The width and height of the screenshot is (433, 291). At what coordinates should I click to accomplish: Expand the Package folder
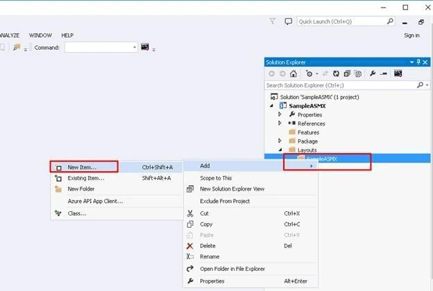click(x=280, y=141)
